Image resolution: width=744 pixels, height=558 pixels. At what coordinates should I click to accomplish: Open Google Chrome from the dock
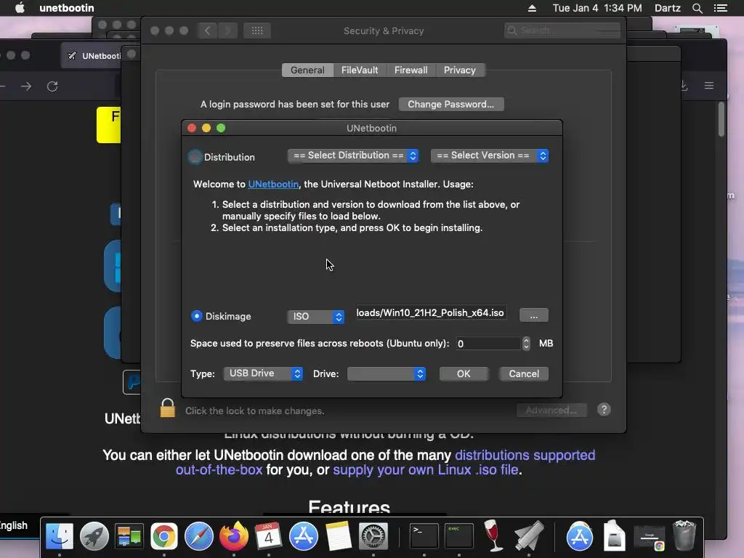[164, 536]
